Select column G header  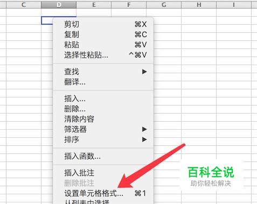tap(164, 5)
